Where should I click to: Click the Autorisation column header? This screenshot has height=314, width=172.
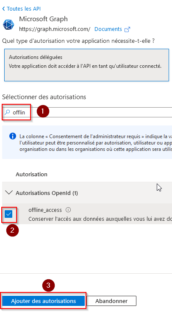[32, 174]
